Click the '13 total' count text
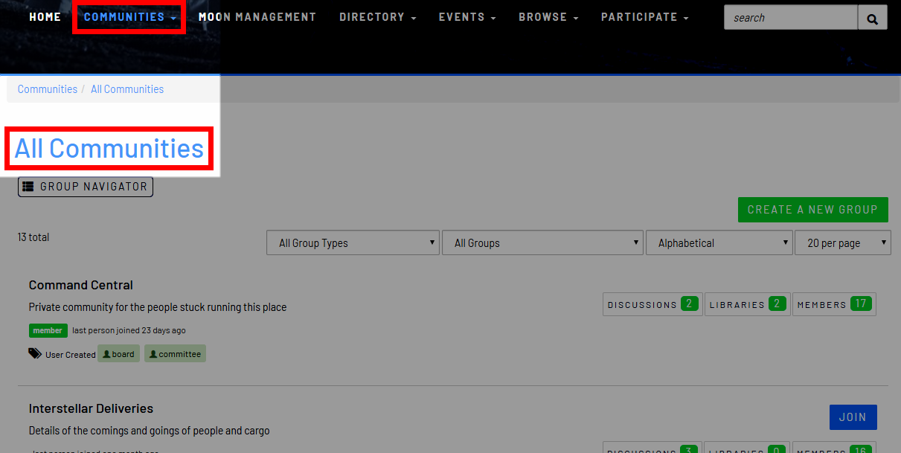 click(x=33, y=237)
